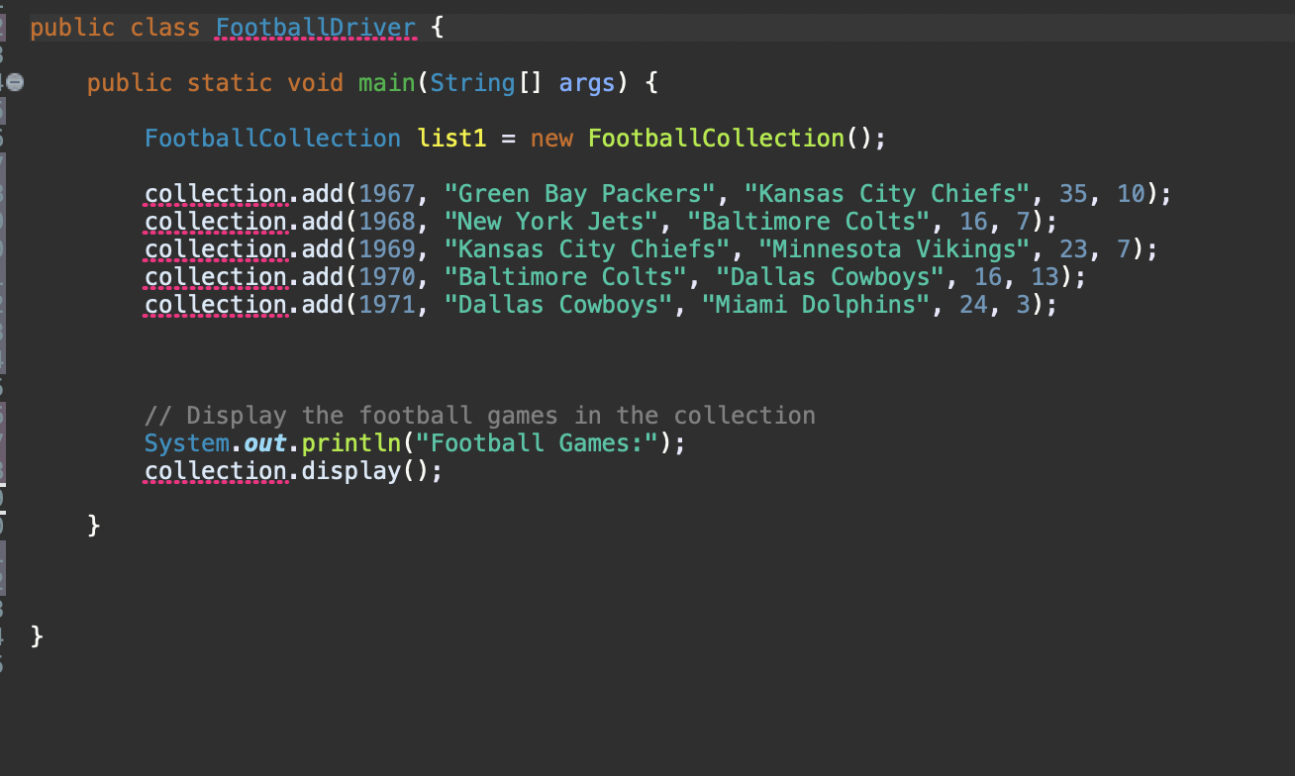Image resolution: width=1295 pixels, height=776 pixels.
Task: Click the add call for the 1971 game
Action: (x=322, y=304)
